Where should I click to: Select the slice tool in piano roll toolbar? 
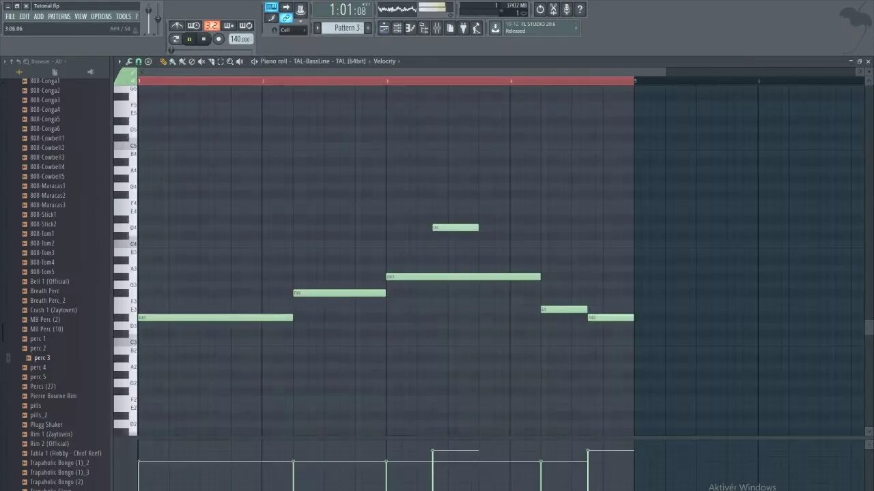pyautogui.click(x=211, y=61)
